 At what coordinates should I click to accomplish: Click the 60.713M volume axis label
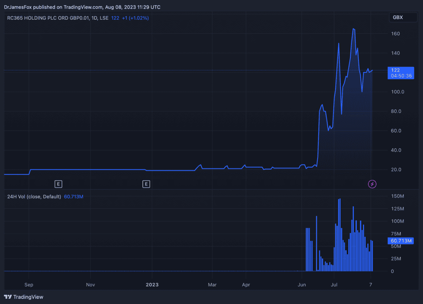click(x=400, y=241)
